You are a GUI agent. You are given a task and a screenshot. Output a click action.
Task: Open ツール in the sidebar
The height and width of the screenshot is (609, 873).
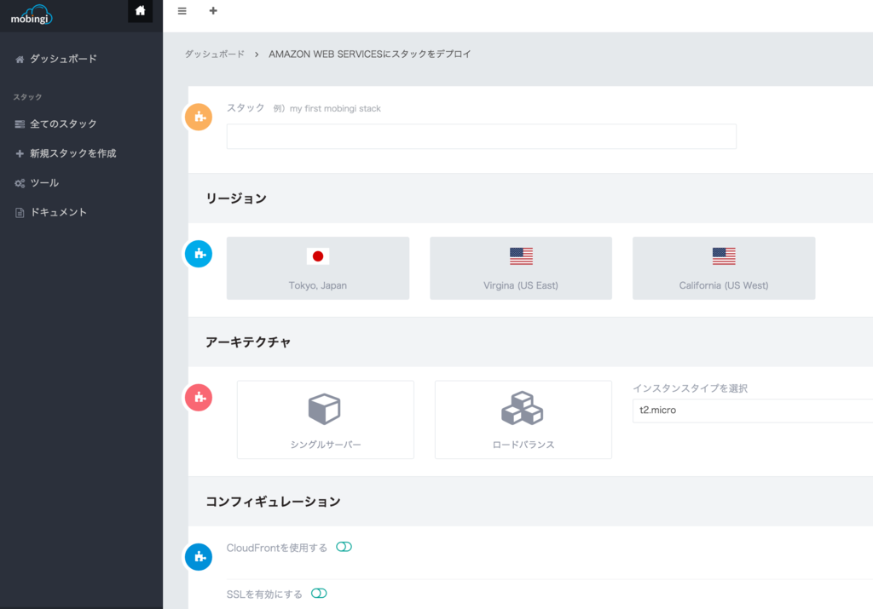click(37, 183)
